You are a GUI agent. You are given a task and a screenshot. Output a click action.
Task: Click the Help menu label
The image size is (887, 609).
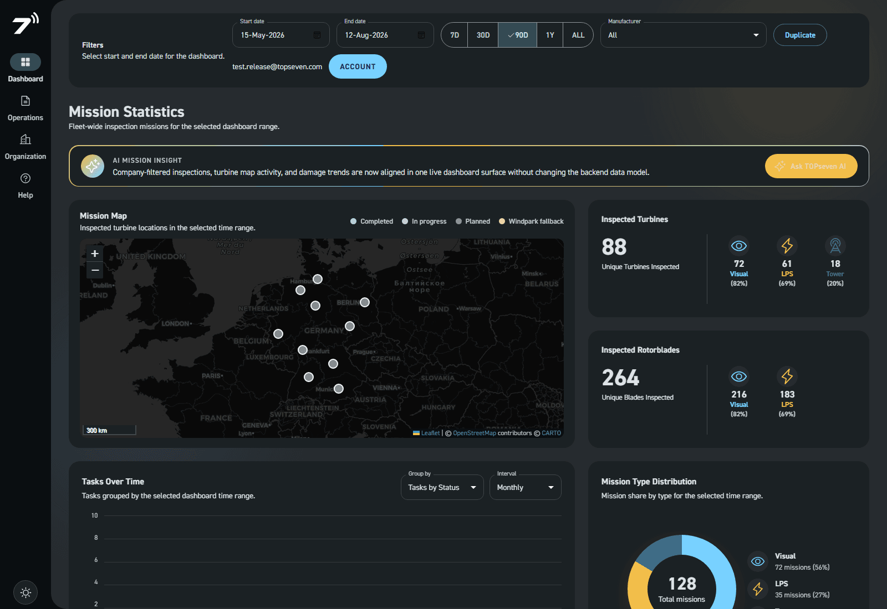click(x=26, y=195)
